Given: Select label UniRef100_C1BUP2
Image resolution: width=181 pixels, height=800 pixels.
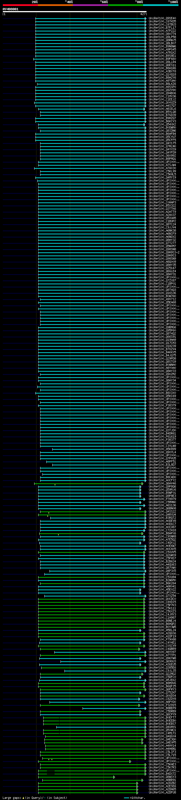Looking at the screenshot, I should pyautogui.click(x=162, y=221).
